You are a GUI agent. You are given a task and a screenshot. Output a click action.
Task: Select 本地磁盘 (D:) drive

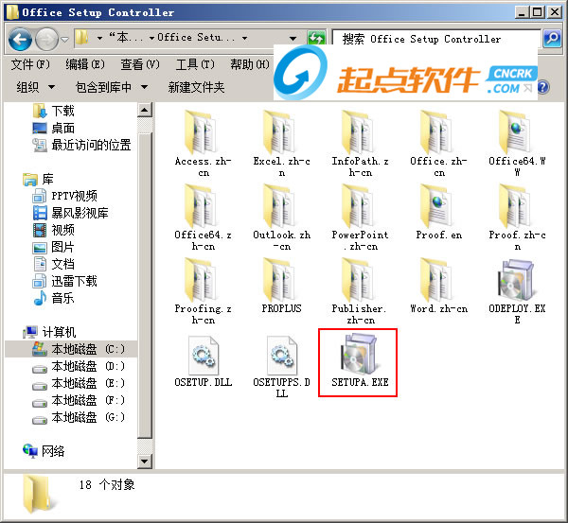[x=79, y=366]
